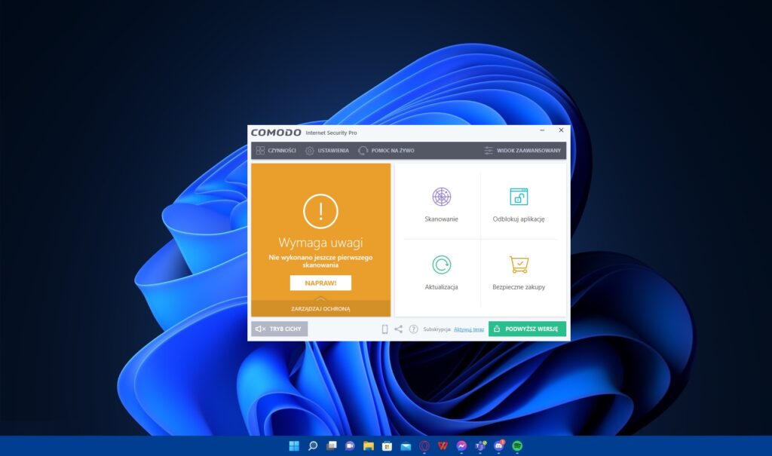Open taskbar Search

(x=313, y=446)
